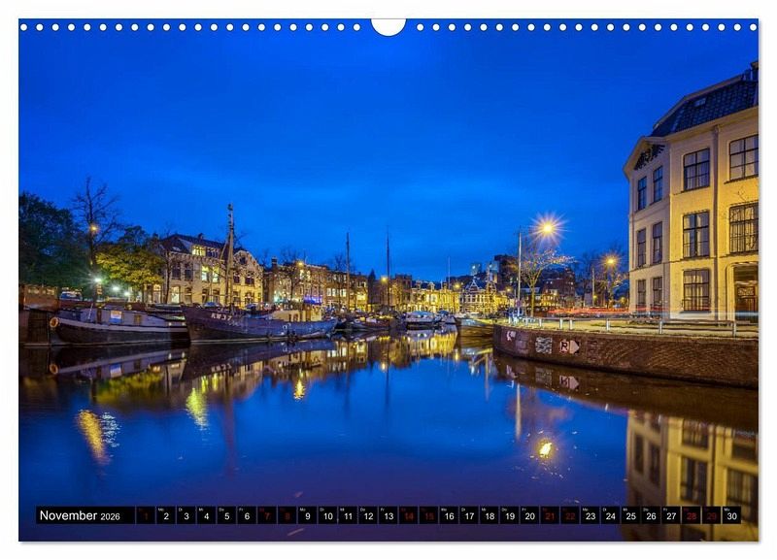Select red day 29 in the calendar strip

pos(712,515)
